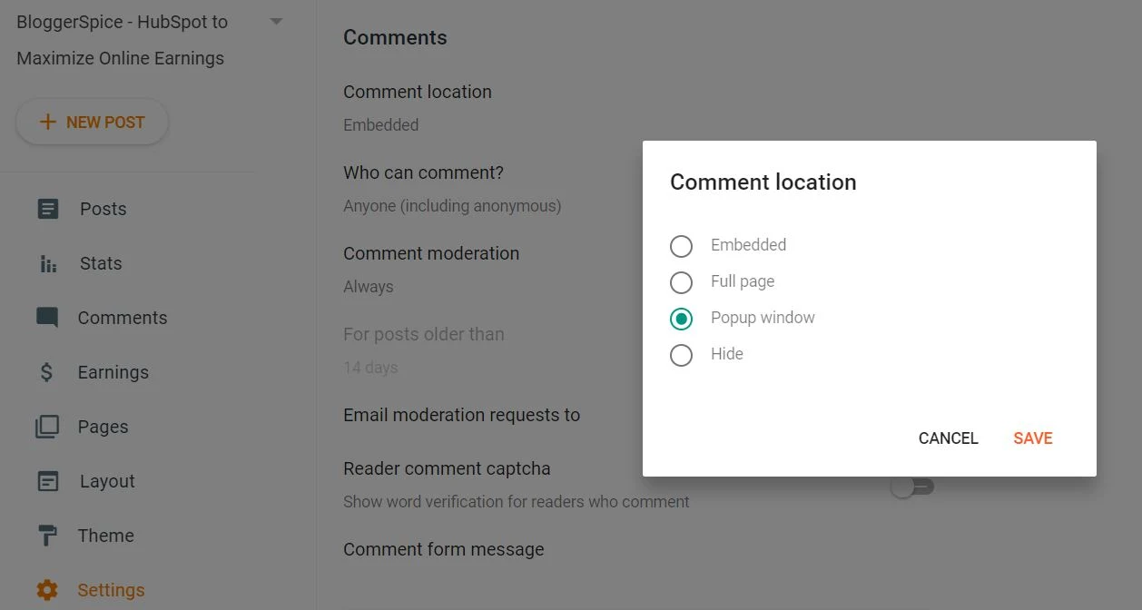Expand the blog selector dropdown arrow

click(277, 22)
